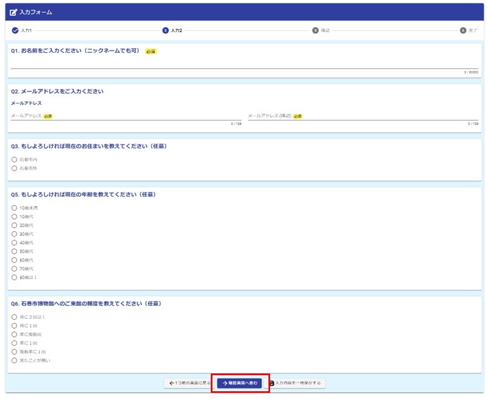
Task: Focus the Q1 name input field
Action: point(244,64)
